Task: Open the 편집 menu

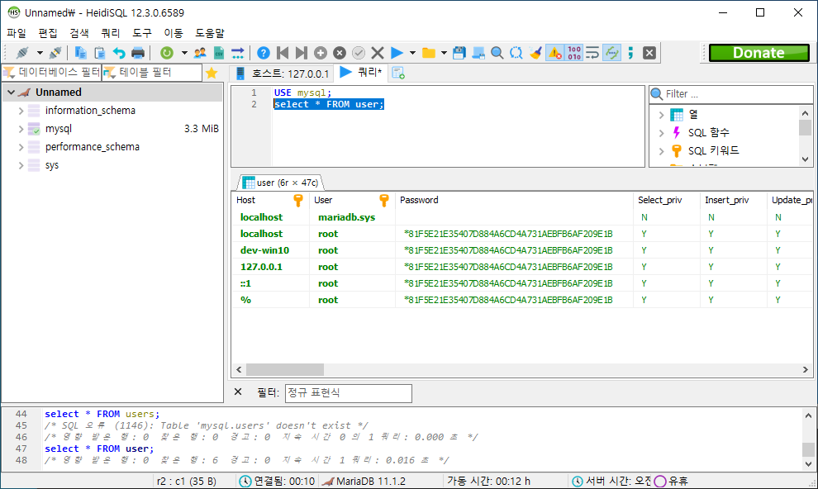Action: point(48,33)
